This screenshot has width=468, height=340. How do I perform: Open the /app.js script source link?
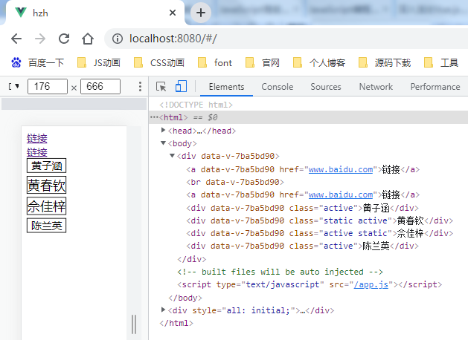371,284
